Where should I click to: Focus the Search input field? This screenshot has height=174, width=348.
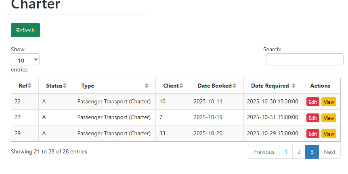pyautogui.click(x=304, y=59)
